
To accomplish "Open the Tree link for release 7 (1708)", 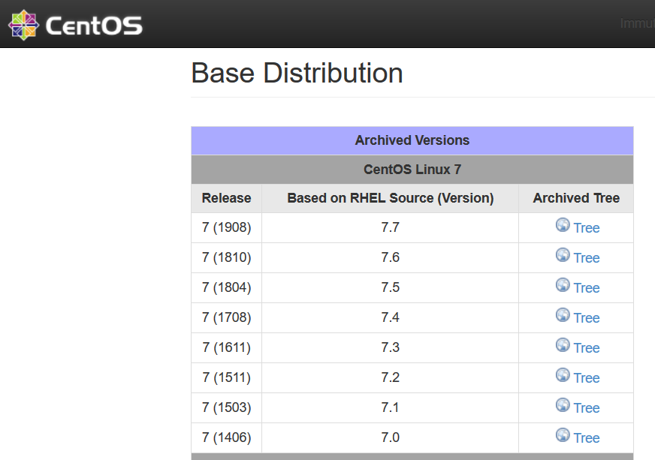I will click(587, 318).
